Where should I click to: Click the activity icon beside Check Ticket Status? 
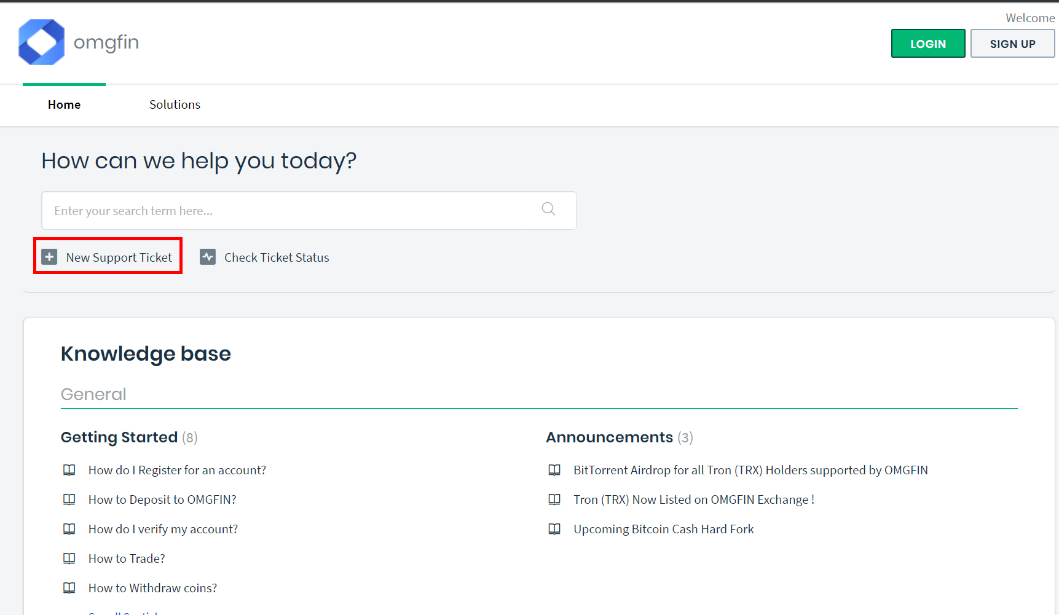point(208,257)
